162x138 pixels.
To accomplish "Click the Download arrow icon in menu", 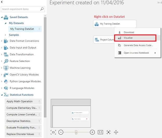I will pos(119,32).
